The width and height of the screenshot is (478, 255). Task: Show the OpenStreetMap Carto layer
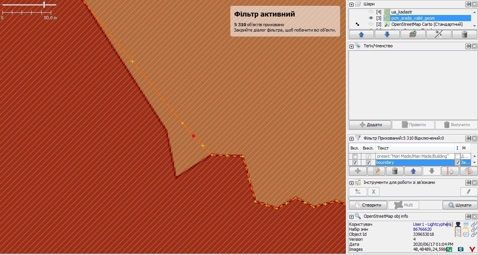pos(371,24)
